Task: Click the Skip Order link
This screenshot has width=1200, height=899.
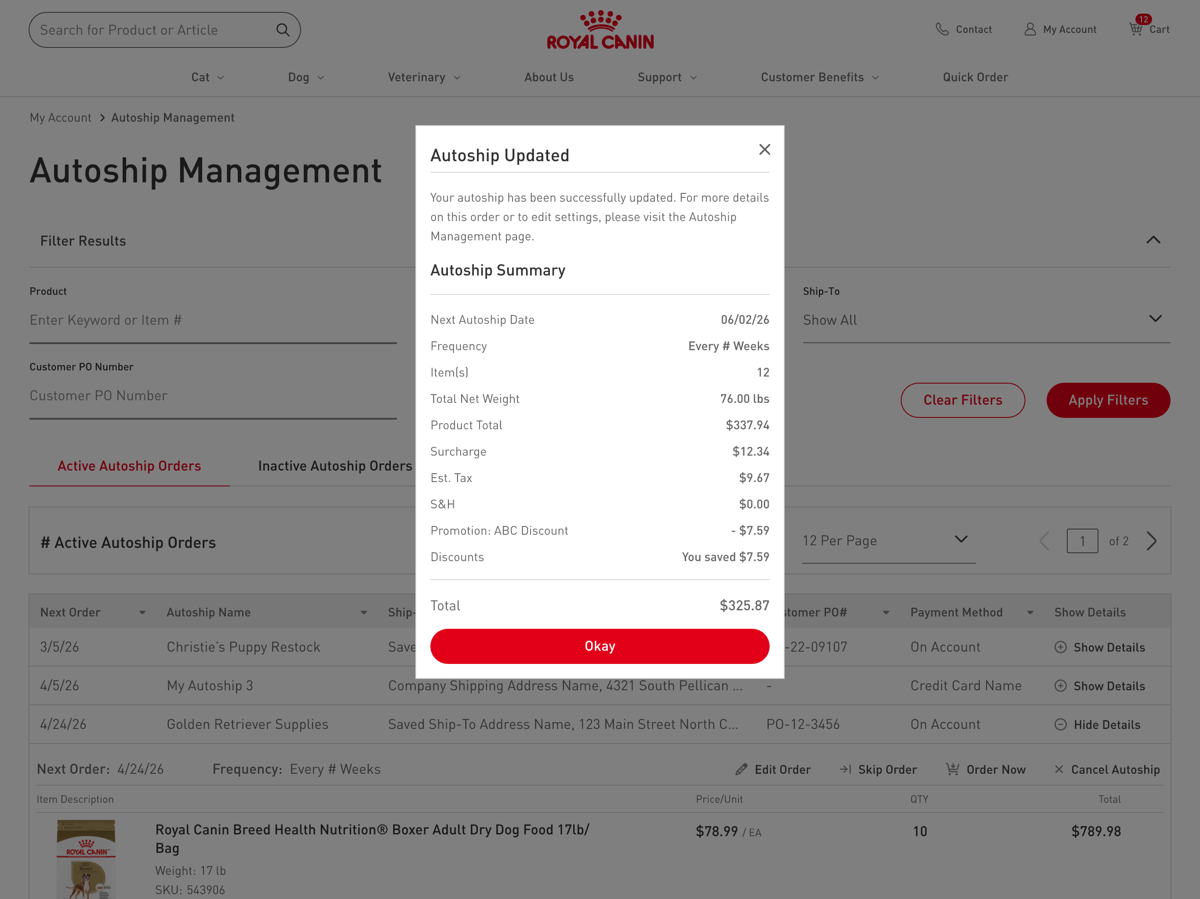Action: coord(887,769)
